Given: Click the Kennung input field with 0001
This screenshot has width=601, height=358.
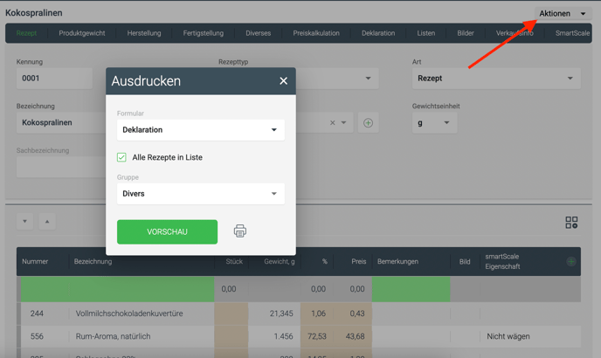Looking at the screenshot, I should pos(54,79).
